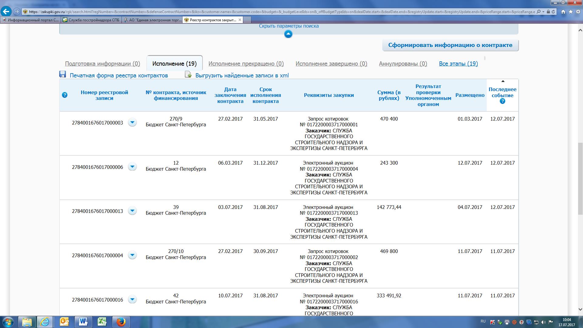Image resolution: width=583 pixels, height=328 pixels.
Task: Open Firefox taskbar icon
Action: pyautogui.click(x=121, y=322)
